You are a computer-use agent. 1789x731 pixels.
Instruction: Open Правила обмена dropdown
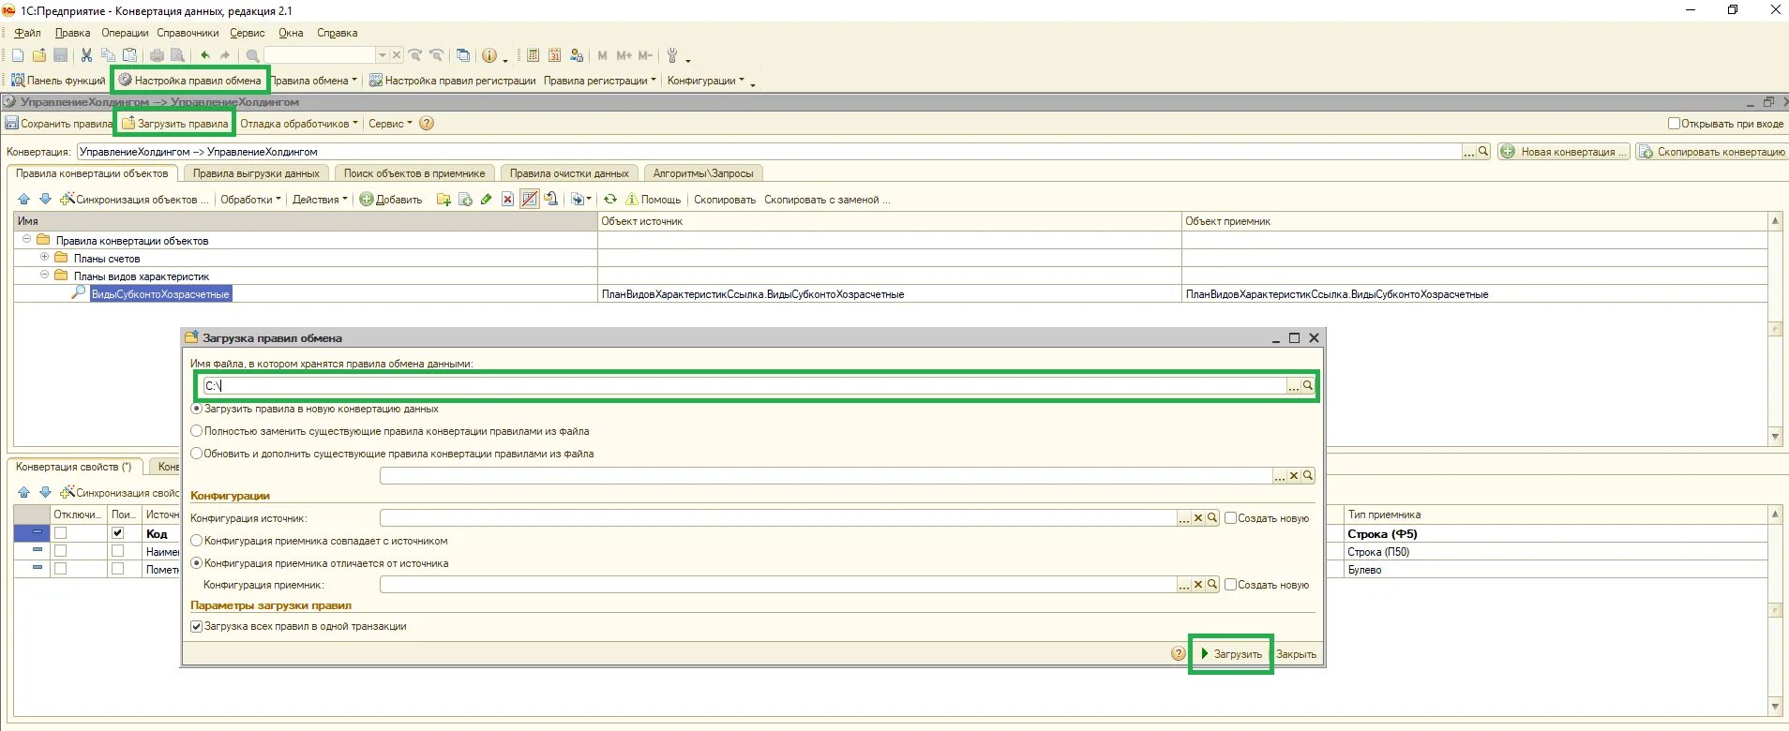point(314,81)
